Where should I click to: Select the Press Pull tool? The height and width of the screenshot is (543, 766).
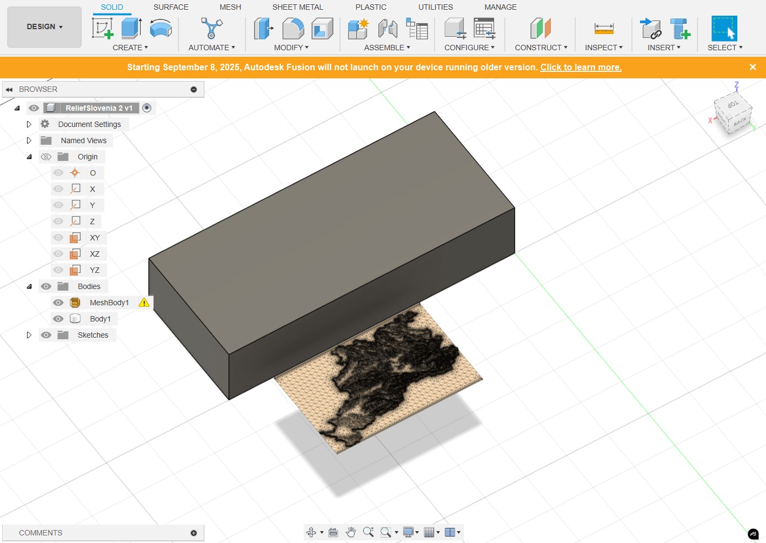pos(264,28)
